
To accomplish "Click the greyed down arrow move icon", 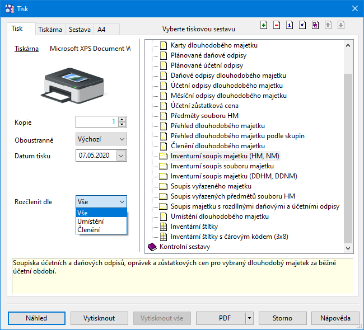I will click(x=341, y=25).
